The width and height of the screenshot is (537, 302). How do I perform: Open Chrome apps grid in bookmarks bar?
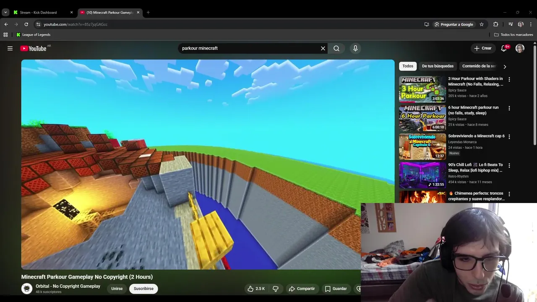(5, 35)
